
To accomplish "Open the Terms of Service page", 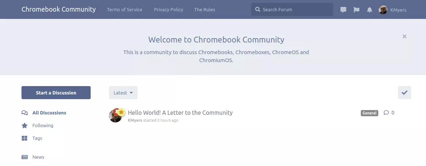I will 125,10.
